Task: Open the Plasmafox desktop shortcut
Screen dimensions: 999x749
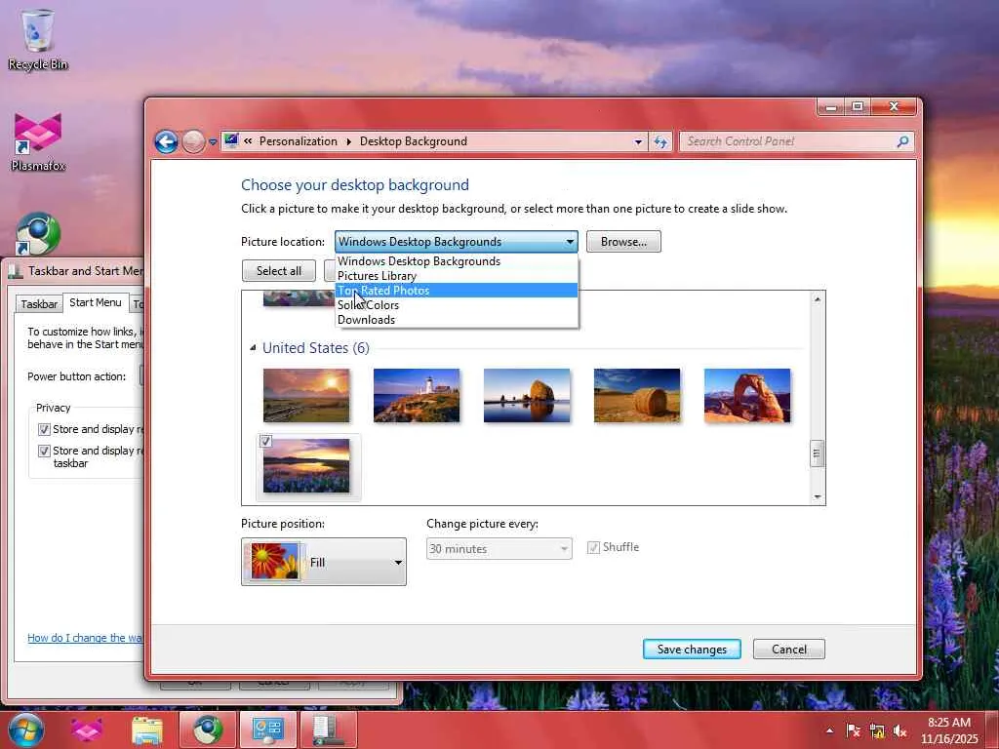Action: [38, 142]
